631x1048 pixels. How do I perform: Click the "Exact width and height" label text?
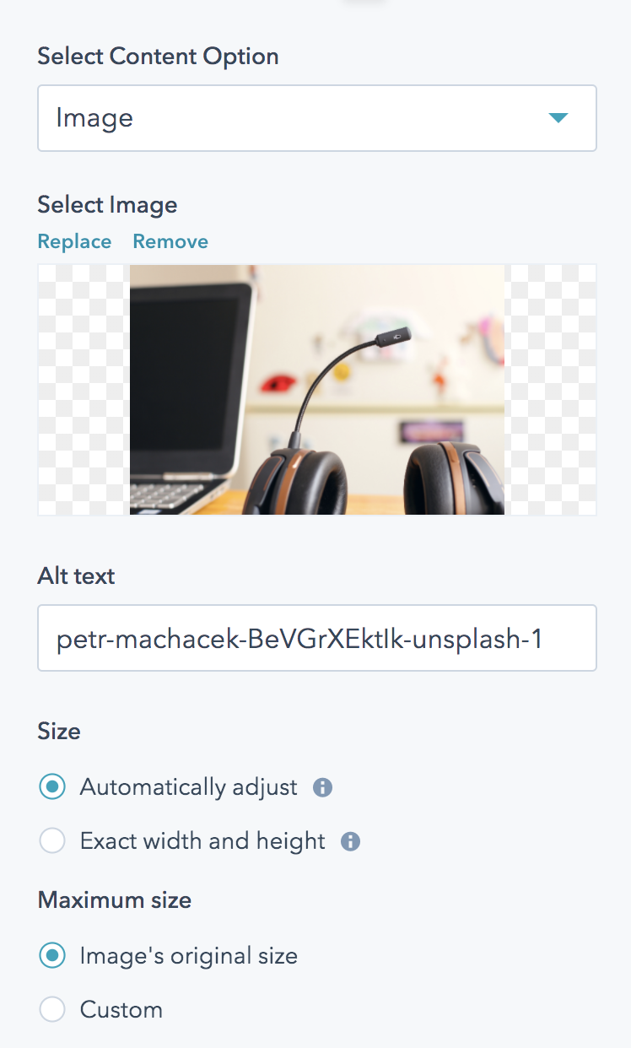tap(202, 841)
